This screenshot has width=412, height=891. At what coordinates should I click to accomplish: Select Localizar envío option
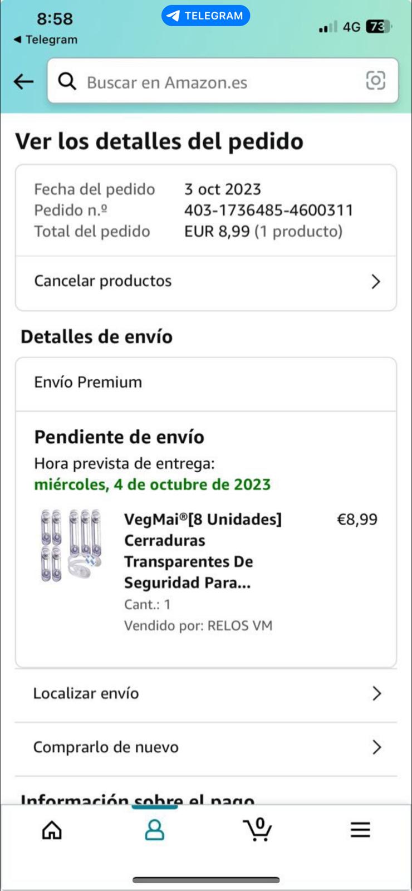(x=86, y=693)
